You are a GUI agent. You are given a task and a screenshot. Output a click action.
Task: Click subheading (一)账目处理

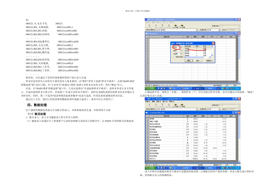[x=37, y=114]
